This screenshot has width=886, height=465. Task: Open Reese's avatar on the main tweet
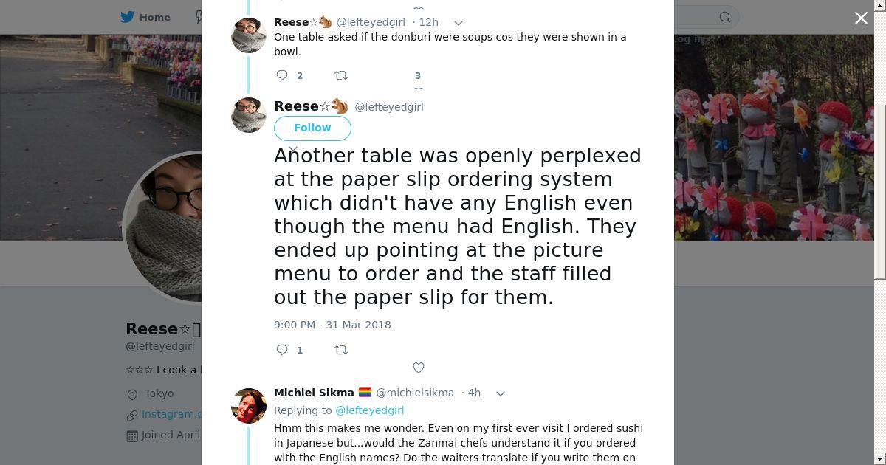249,115
